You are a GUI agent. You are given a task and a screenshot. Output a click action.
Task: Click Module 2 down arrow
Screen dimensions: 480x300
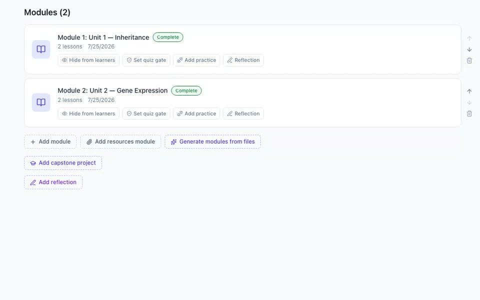tap(469, 102)
